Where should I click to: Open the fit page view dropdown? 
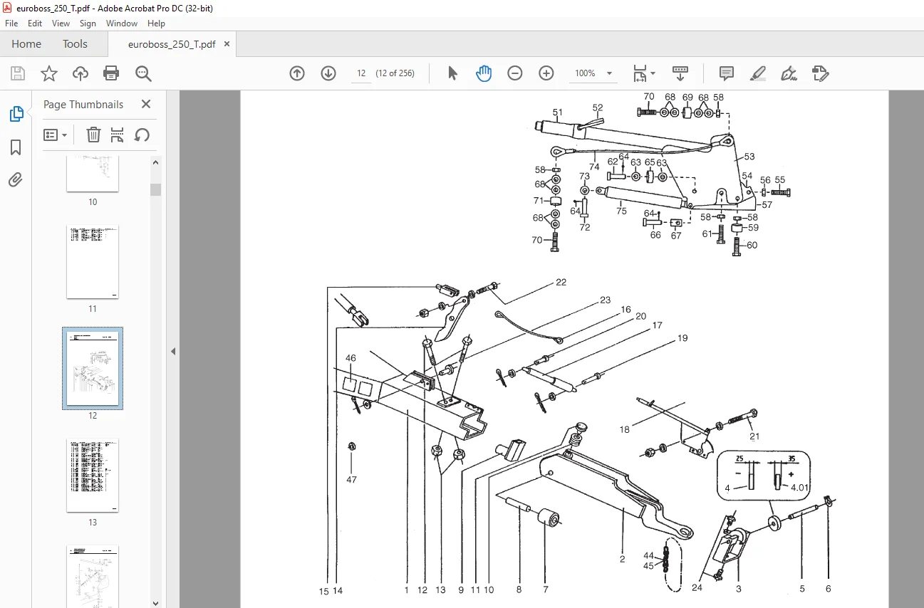[x=644, y=73]
